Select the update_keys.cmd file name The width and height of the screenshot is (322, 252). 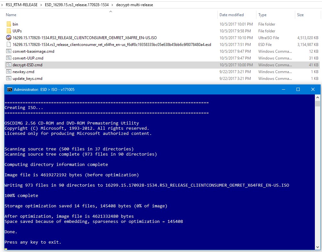27,78
